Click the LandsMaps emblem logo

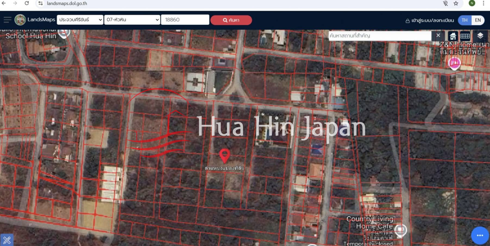point(20,20)
